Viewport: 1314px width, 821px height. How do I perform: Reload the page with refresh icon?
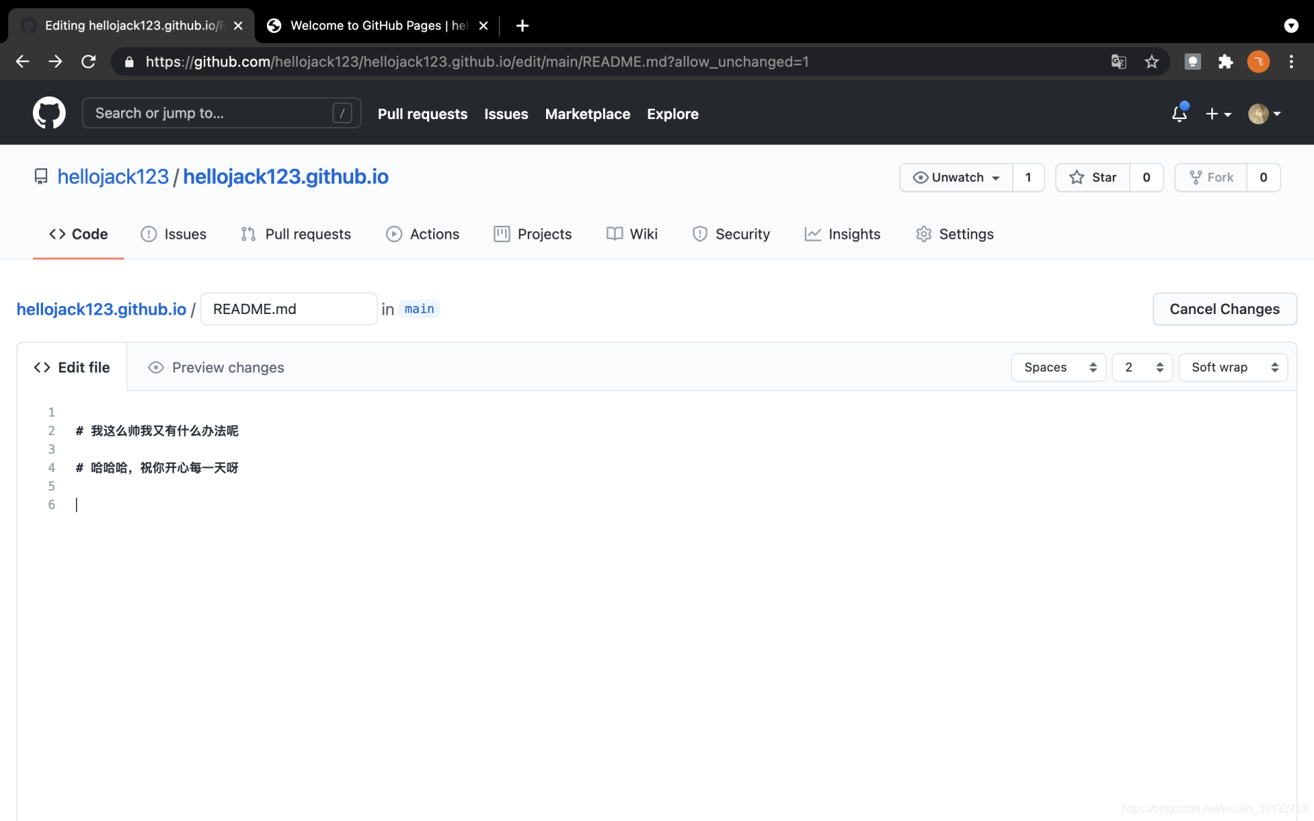(88, 62)
